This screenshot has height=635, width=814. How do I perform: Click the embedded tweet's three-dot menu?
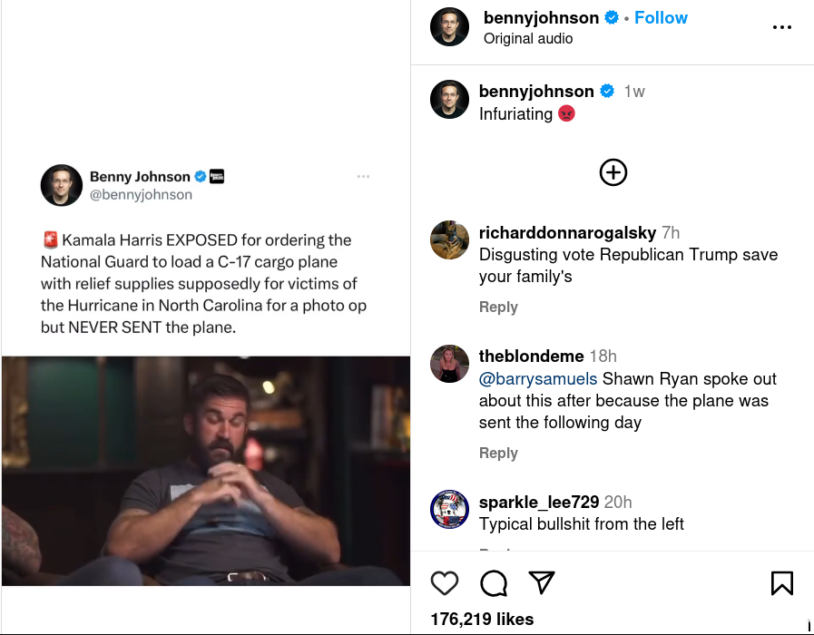pyautogui.click(x=363, y=176)
